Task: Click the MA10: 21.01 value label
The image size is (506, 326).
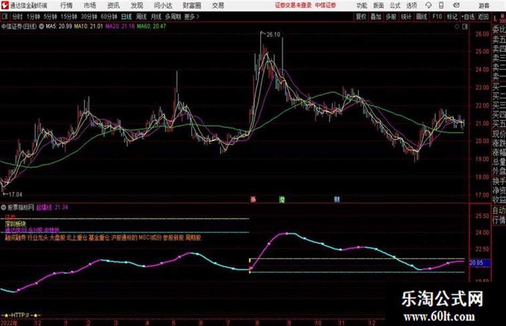Action: point(88,26)
